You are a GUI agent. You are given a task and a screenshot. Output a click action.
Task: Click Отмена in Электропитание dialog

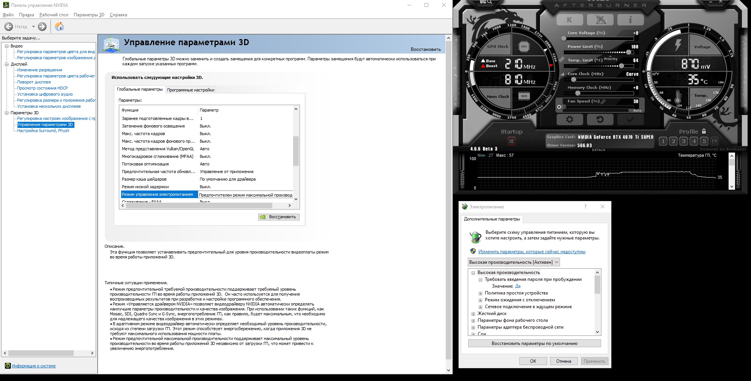[x=564, y=361]
